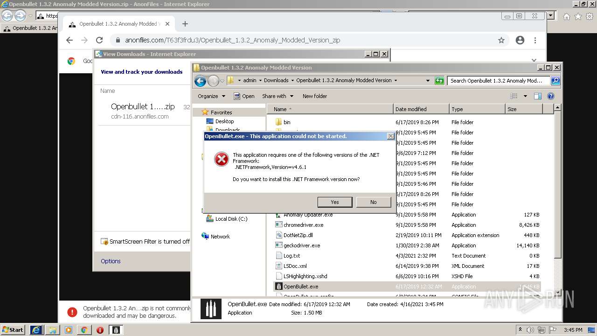
Task: Click Open in the Explorer toolbar
Action: pyautogui.click(x=244, y=96)
